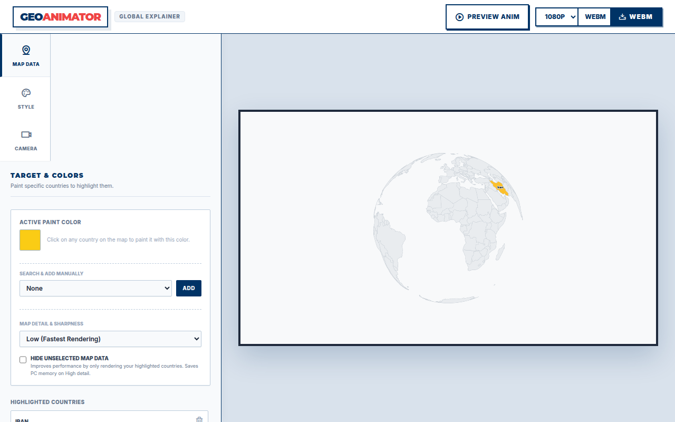Open the Style palette icon
Image resolution: width=675 pixels, height=422 pixels.
[x=26, y=93]
